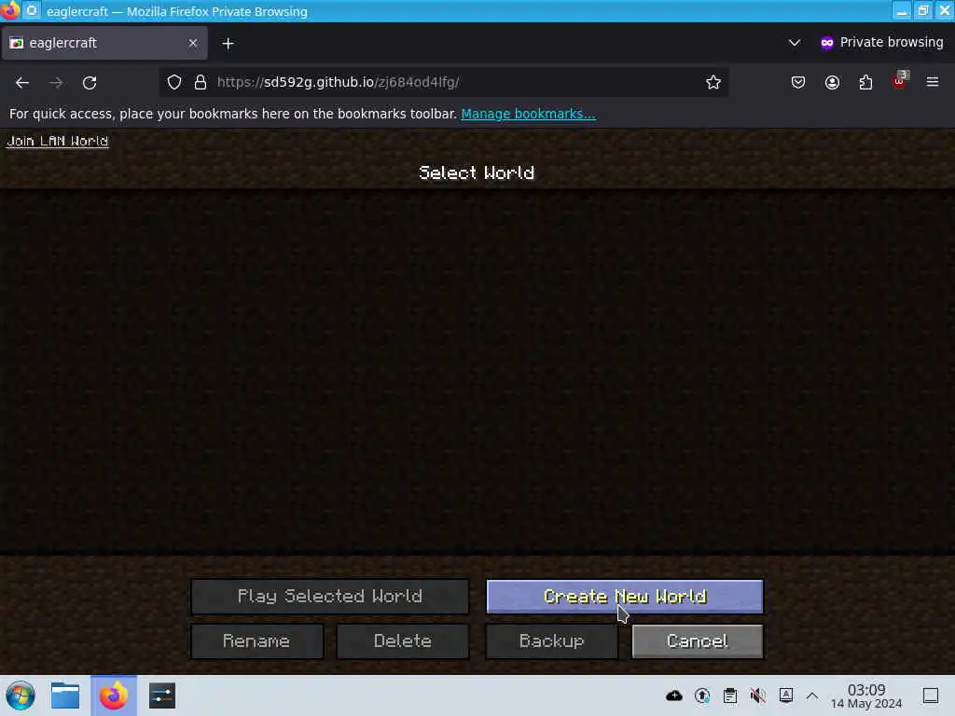Open the extensions puzzle icon

point(865,82)
